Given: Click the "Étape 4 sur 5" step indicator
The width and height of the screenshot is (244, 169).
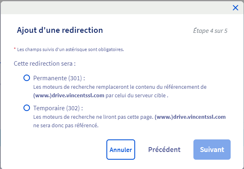Looking at the screenshot, I should (x=210, y=31).
